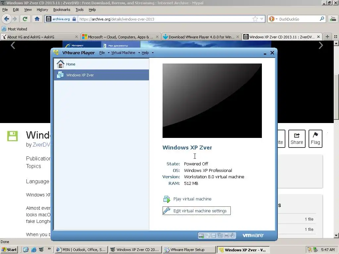Click Most Visited bookmarks button

[14, 29]
